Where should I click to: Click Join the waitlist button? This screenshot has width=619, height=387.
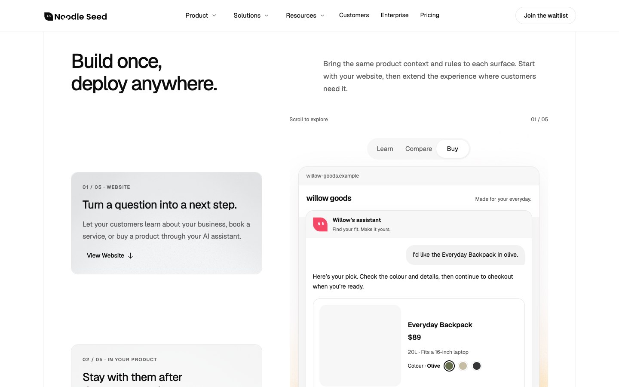tap(545, 15)
